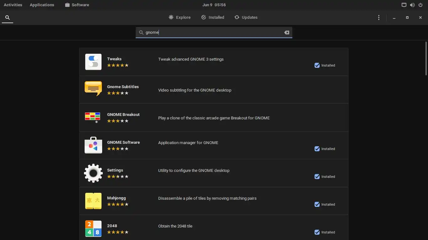Click the Mahjongg Installed checkmark
The width and height of the screenshot is (428, 240).
click(x=317, y=204)
